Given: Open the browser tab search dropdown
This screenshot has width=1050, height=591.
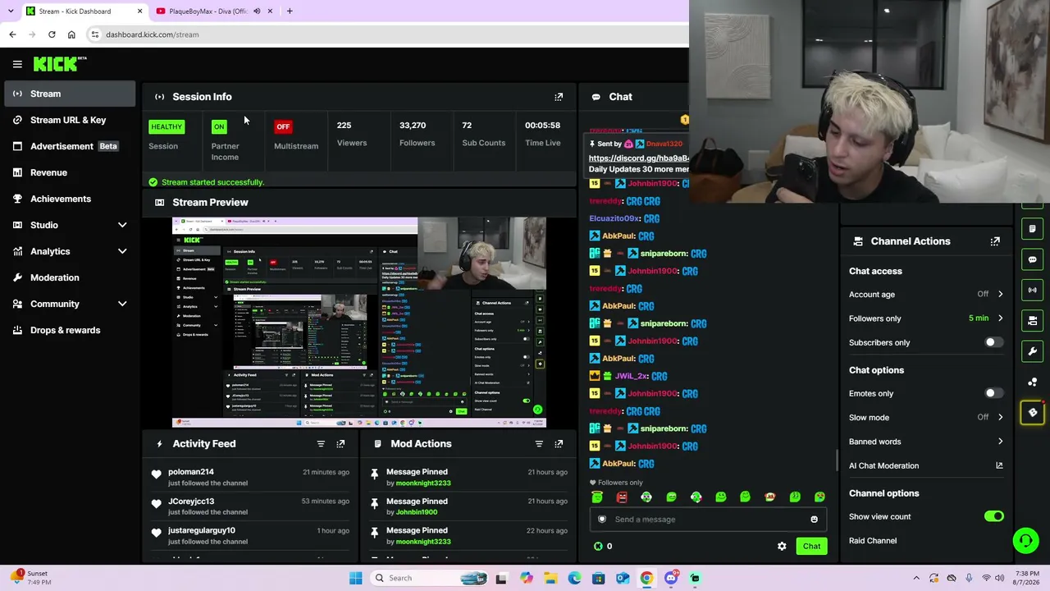Looking at the screenshot, I should [11, 11].
